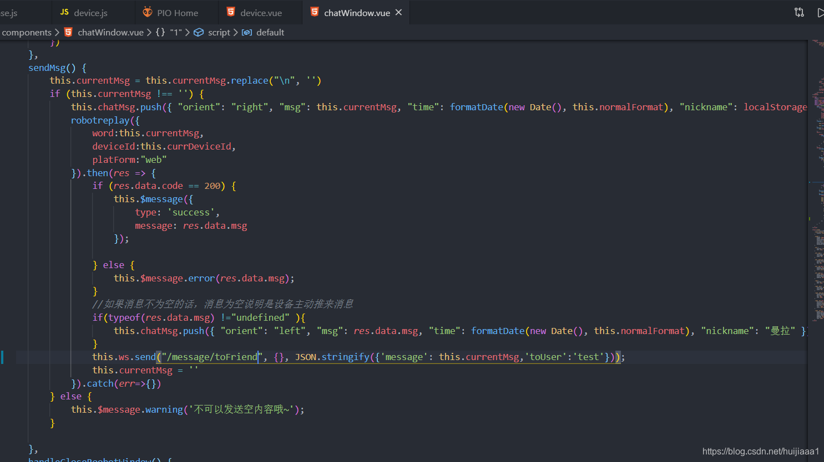824x462 pixels.
Task: Click the JSON.stringify call
Action: pyautogui.click(x=332, y=357)
